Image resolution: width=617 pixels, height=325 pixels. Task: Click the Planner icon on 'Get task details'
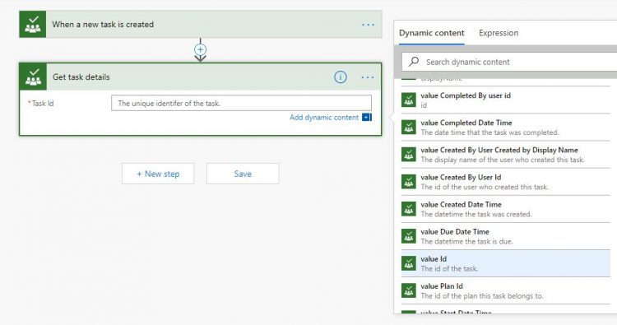33,77
